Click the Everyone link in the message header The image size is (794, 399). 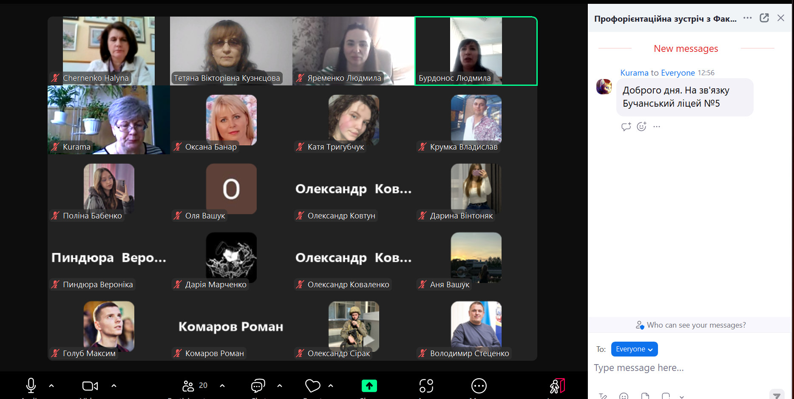pyautogui.click(x=678, y=73)
